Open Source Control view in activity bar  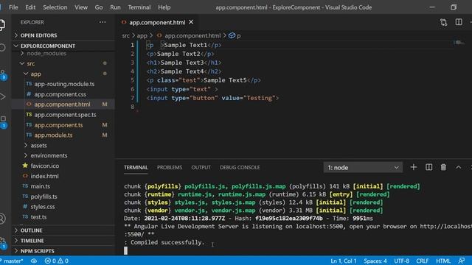[3, 74]
